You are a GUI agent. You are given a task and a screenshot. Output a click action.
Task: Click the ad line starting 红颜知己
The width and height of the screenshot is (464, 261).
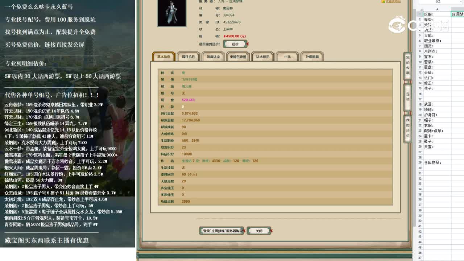click(x=54, y=174)
